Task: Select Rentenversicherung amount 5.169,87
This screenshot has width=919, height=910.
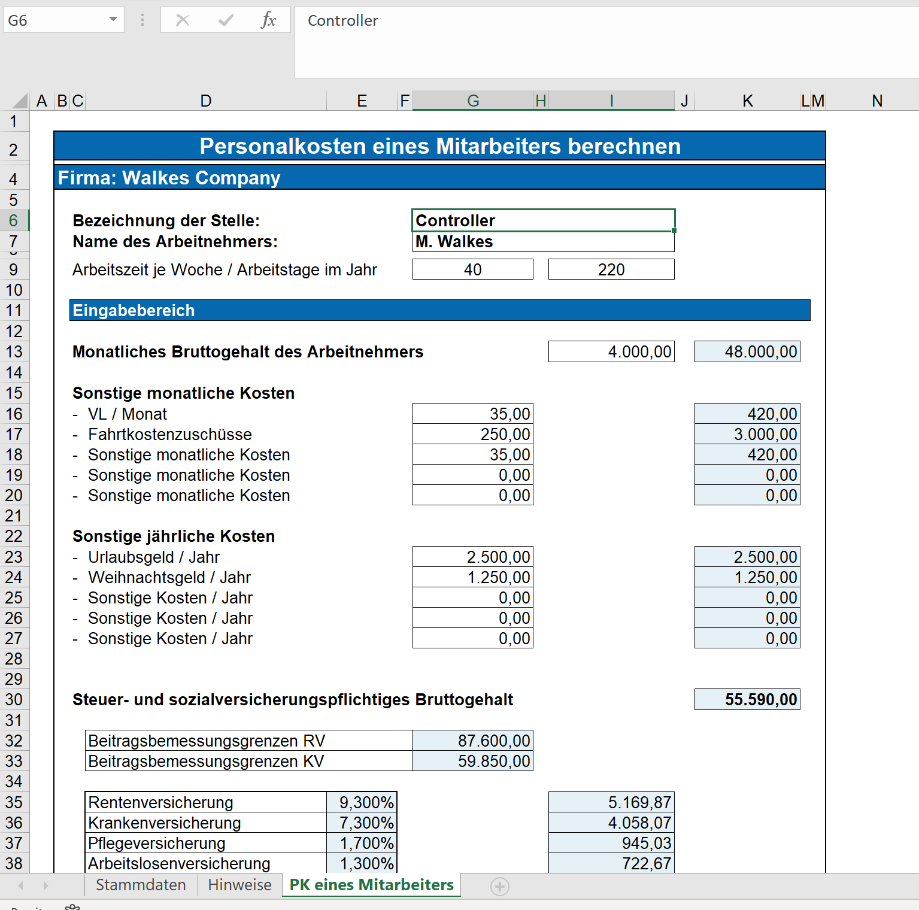Action: [611, 802]
